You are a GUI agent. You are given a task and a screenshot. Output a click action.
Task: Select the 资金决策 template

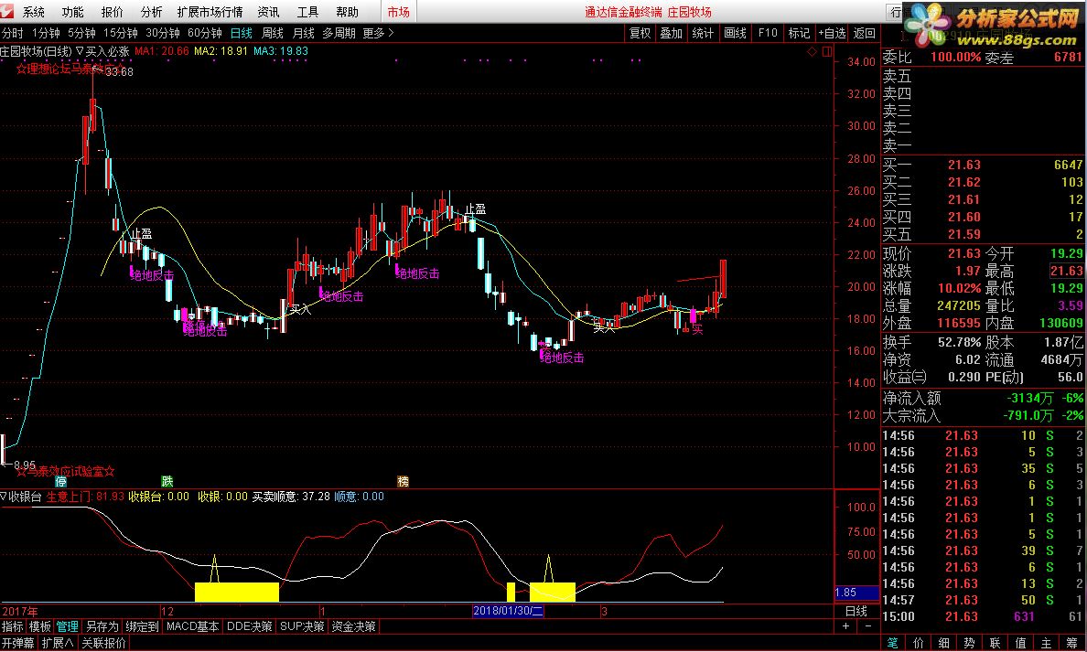click(x=353, y=626)
